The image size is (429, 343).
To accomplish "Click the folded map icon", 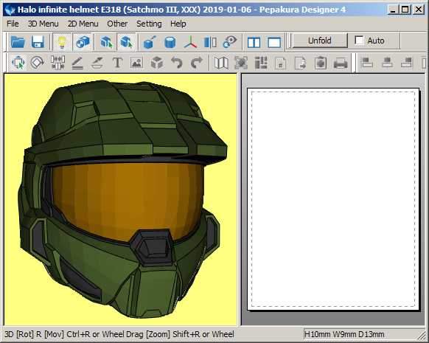I will pos(221,63).
